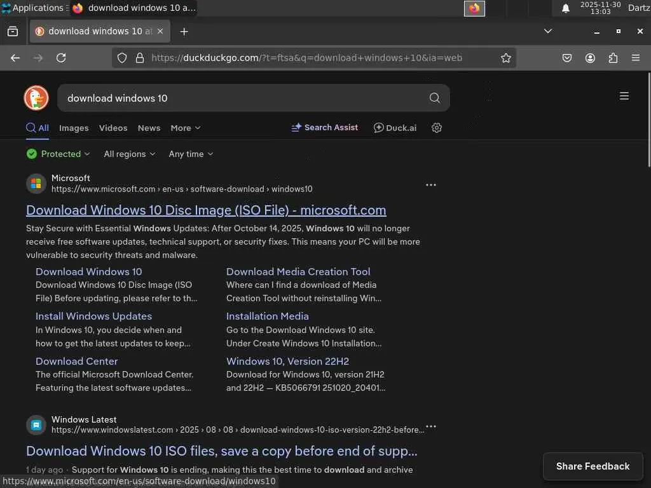Click the Share Feedback button
Viewport: 651px width, 488px height.
pyautogui.click(x=593, y=466)
